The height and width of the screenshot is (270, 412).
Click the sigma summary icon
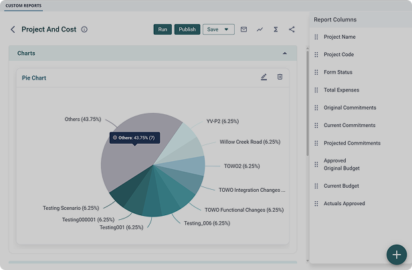(x=276, y=29)
